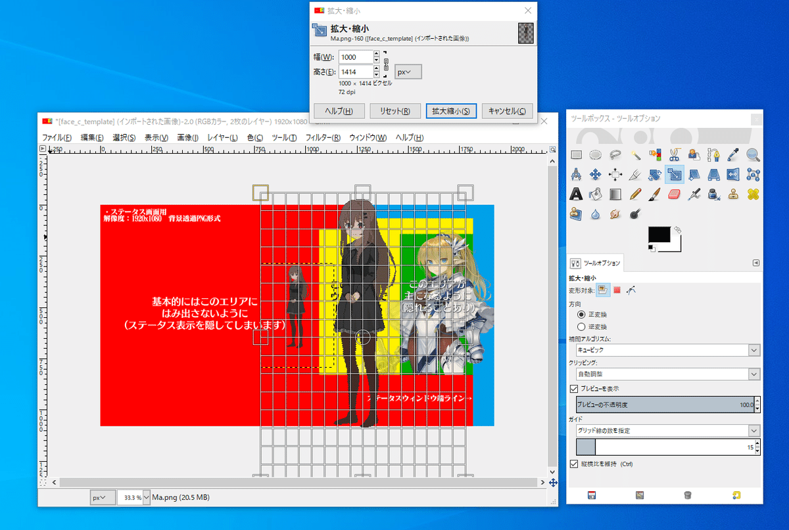Select the Heal bandage tool

point(753,194)
